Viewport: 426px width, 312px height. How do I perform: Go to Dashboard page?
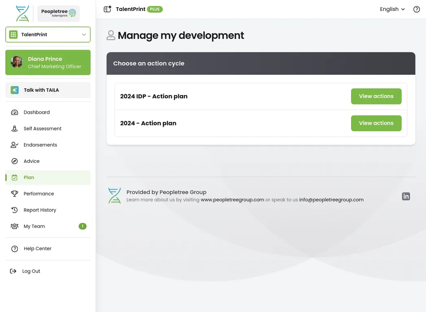click(x=48, y=112)
